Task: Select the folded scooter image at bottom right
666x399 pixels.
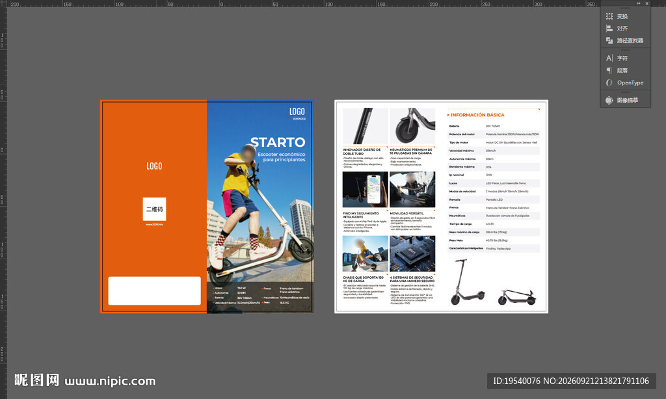Action: pyautogui.click(x=517, y=297)
